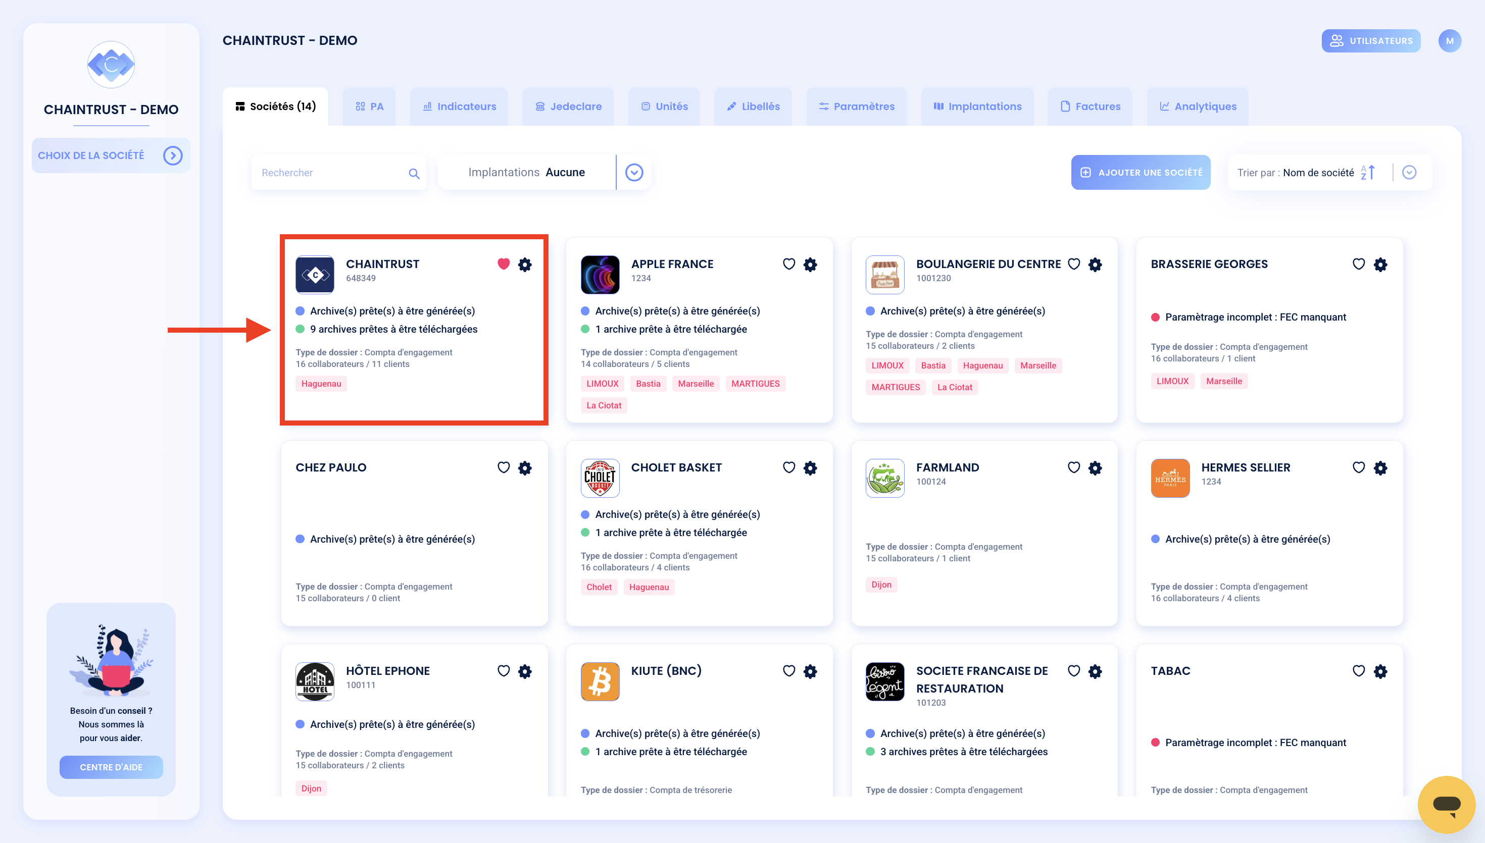This screenshot has width=1485, height=843.
Task: Switch to the PA tab
Action: 369,107
